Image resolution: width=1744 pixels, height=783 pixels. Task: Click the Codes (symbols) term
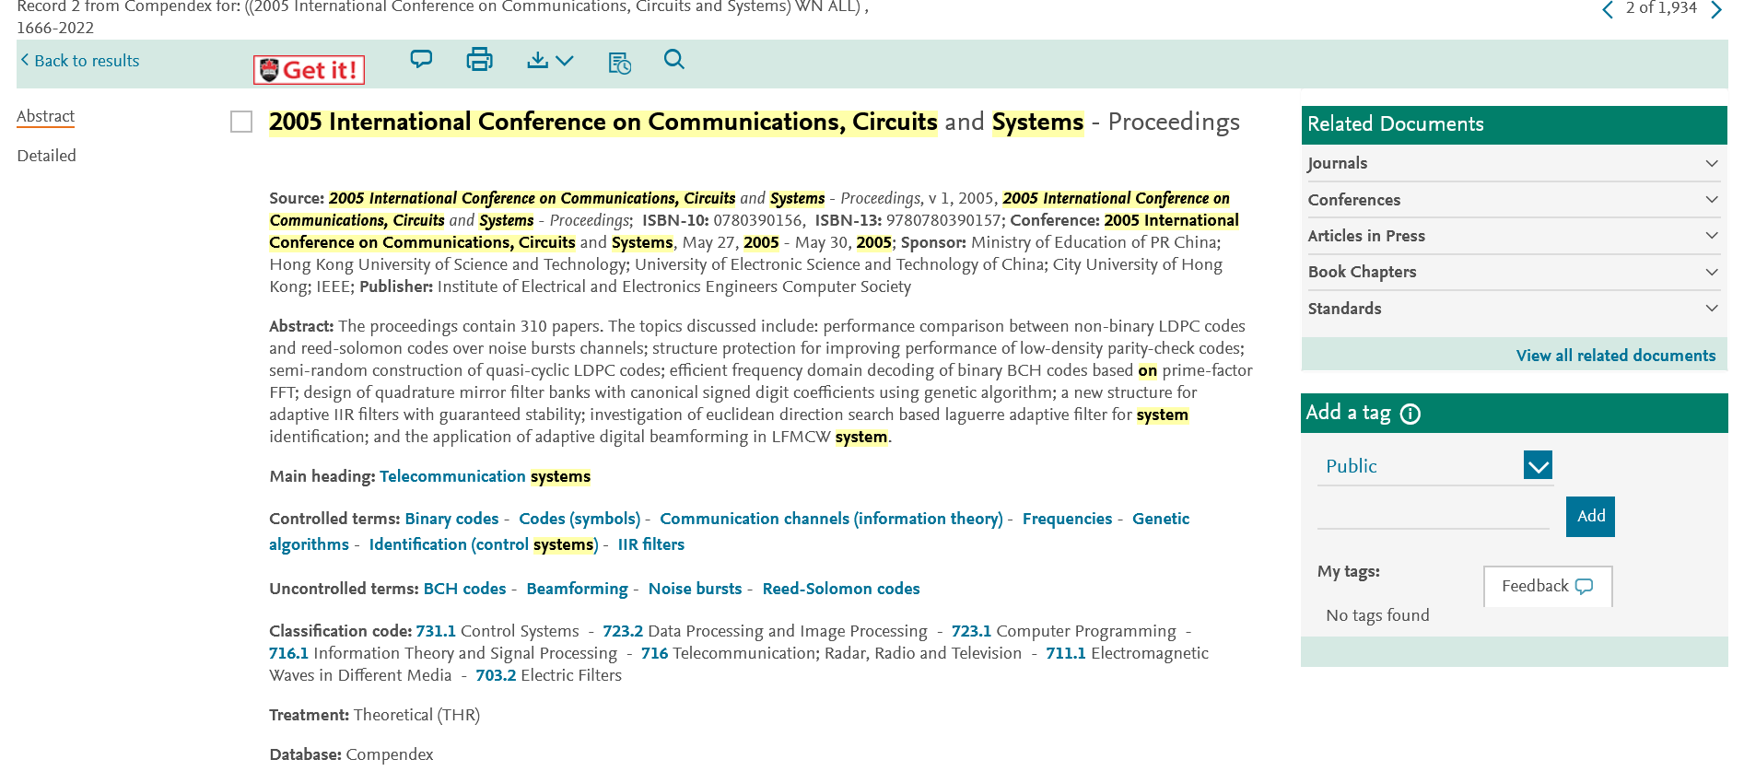click(579, 519)
